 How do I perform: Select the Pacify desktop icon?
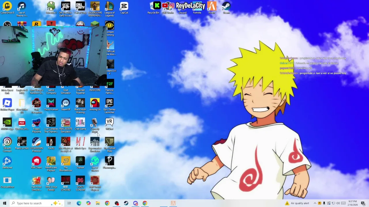pyautogui.click(x=51, y=143)
